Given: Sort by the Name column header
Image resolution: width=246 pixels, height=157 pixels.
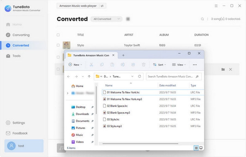Looking at the screenshot, I should coord(109,85).
